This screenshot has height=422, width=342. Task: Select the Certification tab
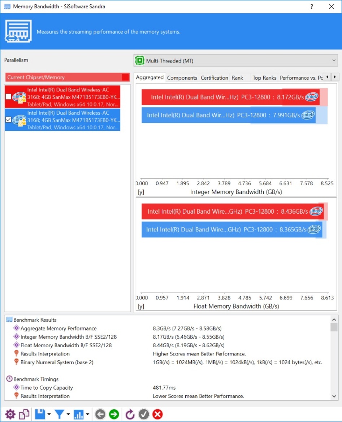pos(215,78)
